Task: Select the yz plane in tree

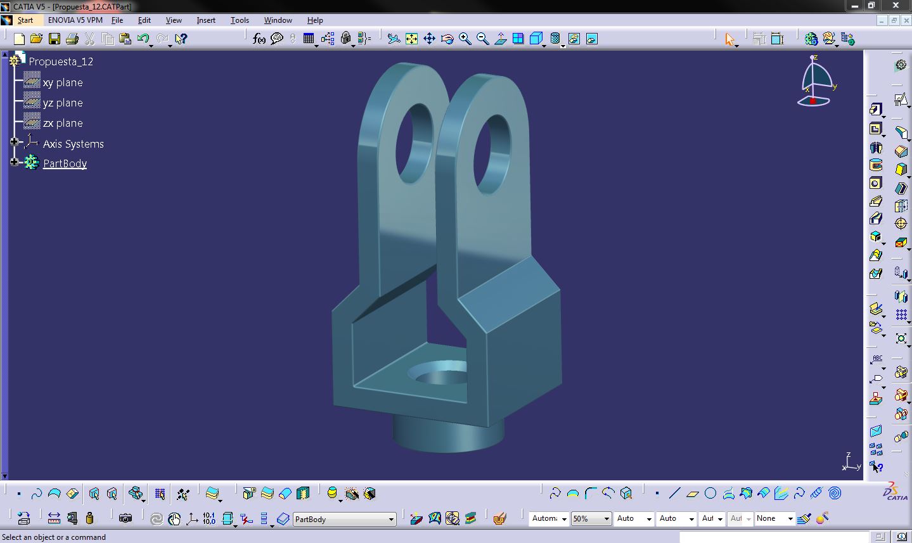Action: coord(63,103)
